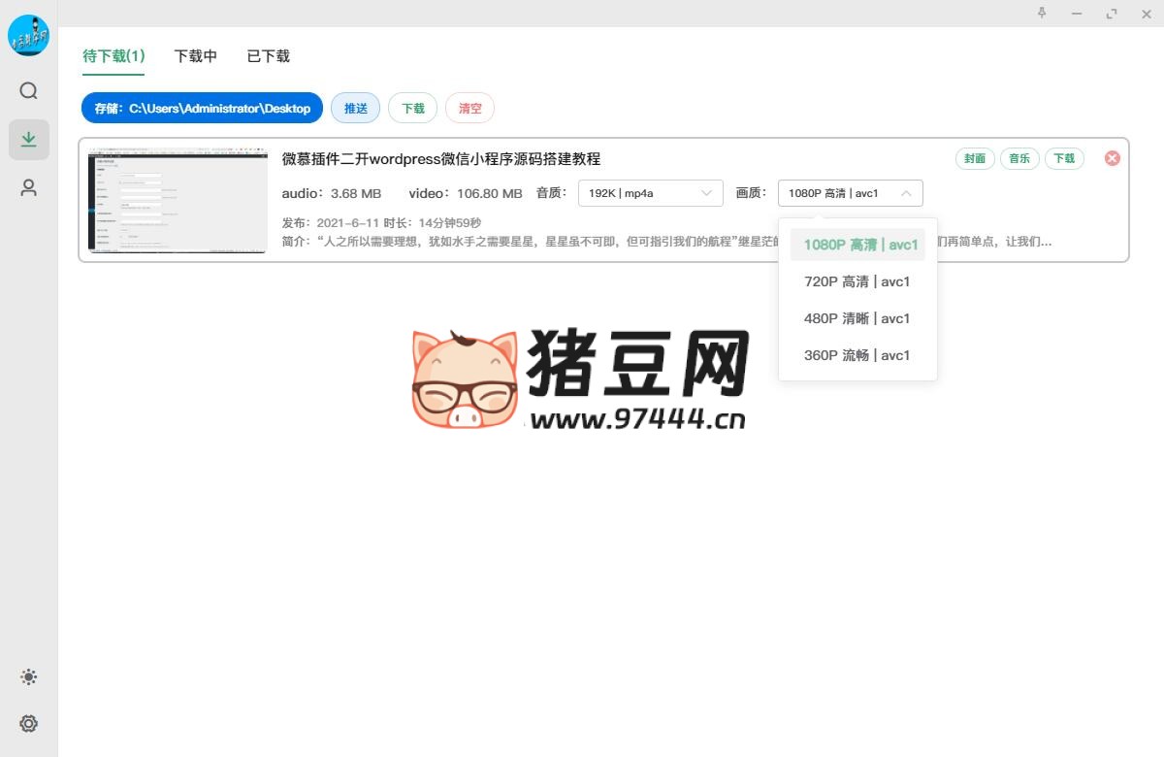This screenshot has width=1164, height=757.
Task: Click the video thumbnail image
Action: [178, 200]
